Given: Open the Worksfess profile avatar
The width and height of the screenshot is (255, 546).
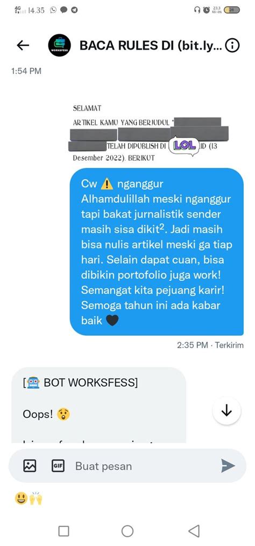Looking at the screenshot, I should click(59, 45).
